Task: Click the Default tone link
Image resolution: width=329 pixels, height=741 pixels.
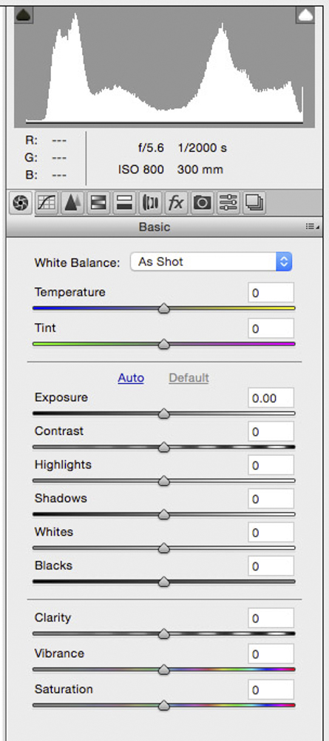Action: pos(189,378)
